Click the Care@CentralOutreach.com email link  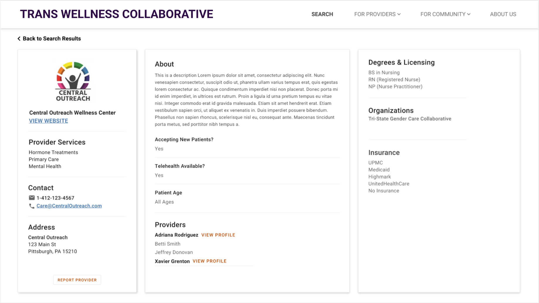pos(69,206)
